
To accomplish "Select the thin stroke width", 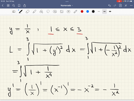I will coord(99,12).
